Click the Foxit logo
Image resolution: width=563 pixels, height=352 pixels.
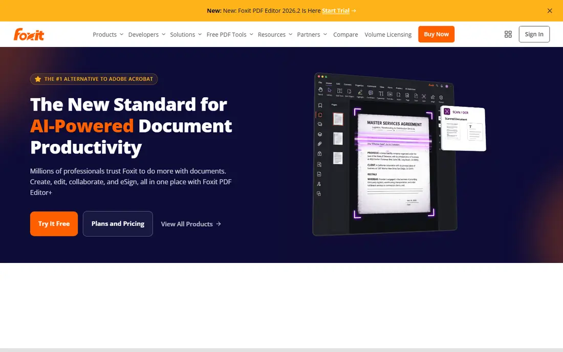29,34
